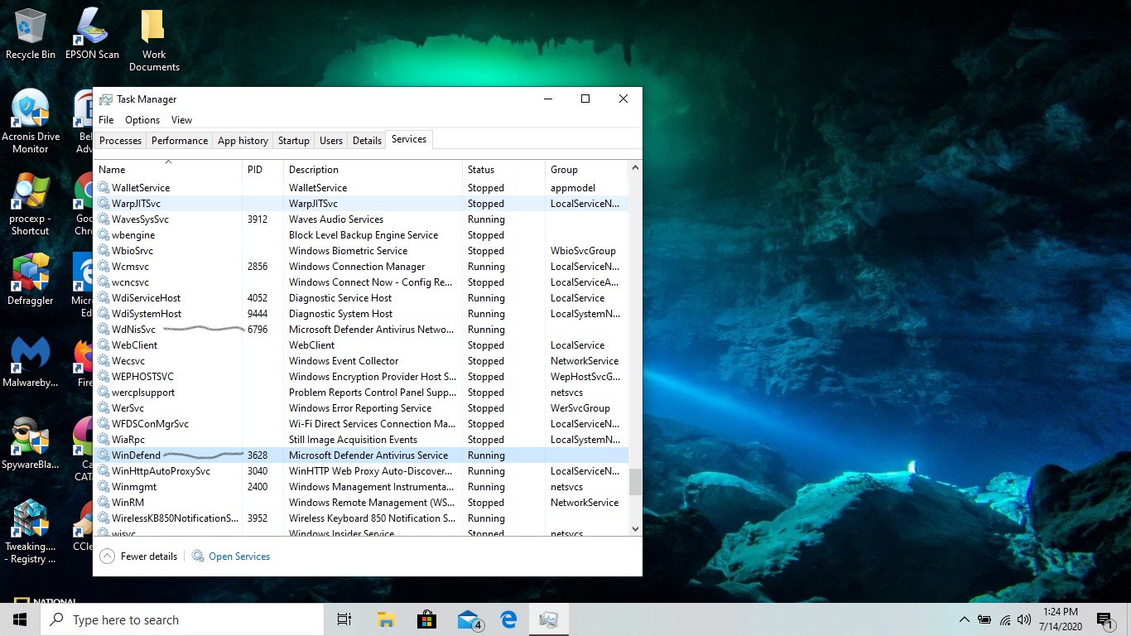Open Microsoft Store from the taskbar
The image size is (1131, 636).
[426, 619]
